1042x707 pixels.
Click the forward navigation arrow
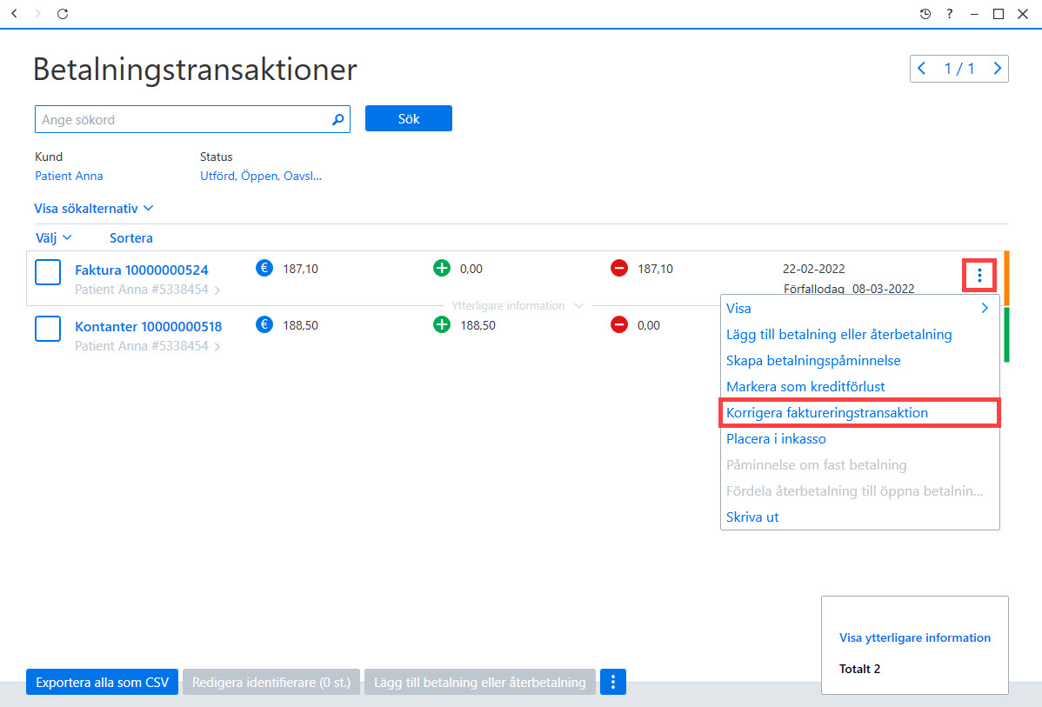point(38,13)
